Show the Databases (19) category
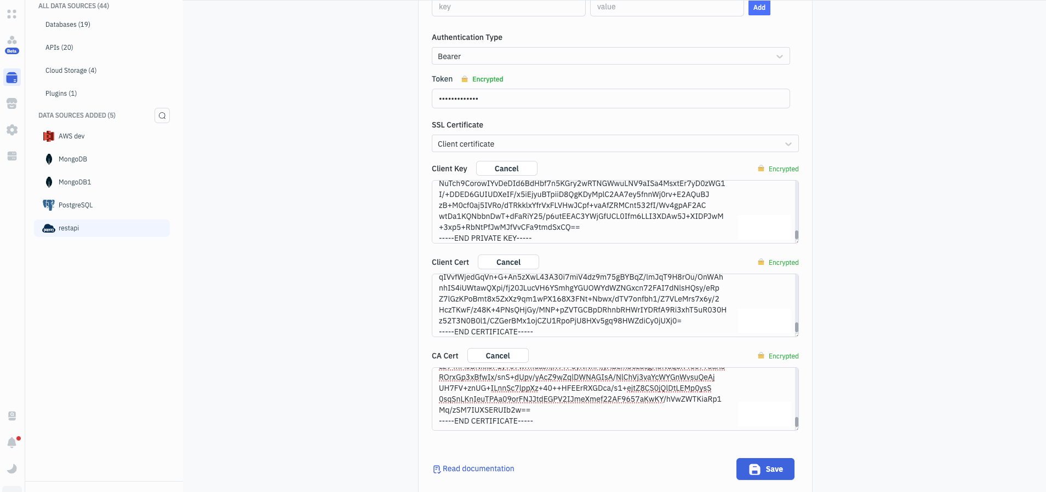This screenshot has width=1046, height=492. click(68, 25)
